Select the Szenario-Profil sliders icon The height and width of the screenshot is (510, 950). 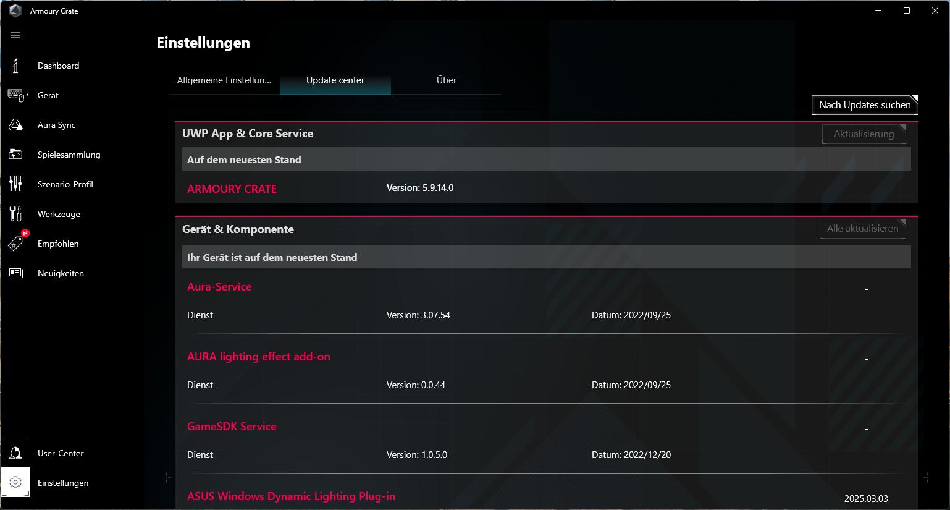(x=15, y=184)
